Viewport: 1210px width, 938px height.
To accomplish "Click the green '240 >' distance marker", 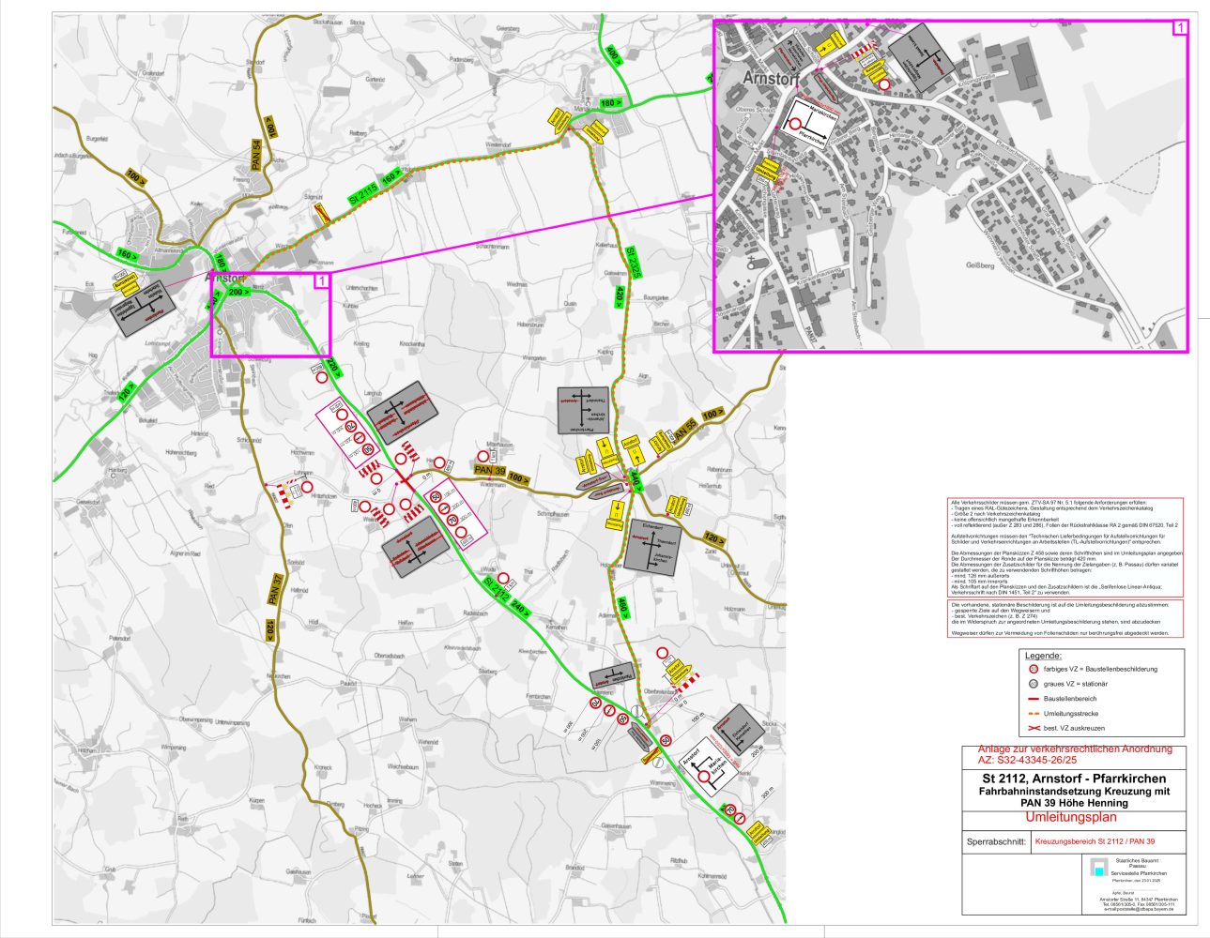I will (521, 607).
